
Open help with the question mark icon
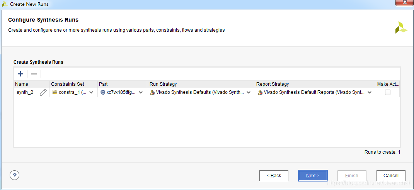[x=15, y=175]
